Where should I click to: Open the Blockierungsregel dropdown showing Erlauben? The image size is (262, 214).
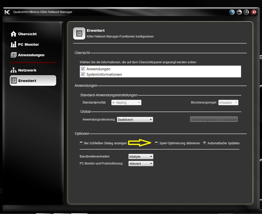pos(228,102)
